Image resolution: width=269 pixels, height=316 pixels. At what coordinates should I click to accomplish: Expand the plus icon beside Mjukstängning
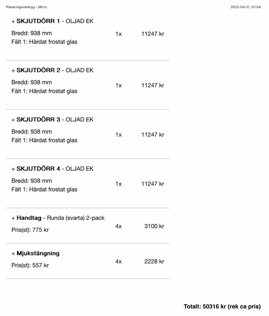(13, 254)
